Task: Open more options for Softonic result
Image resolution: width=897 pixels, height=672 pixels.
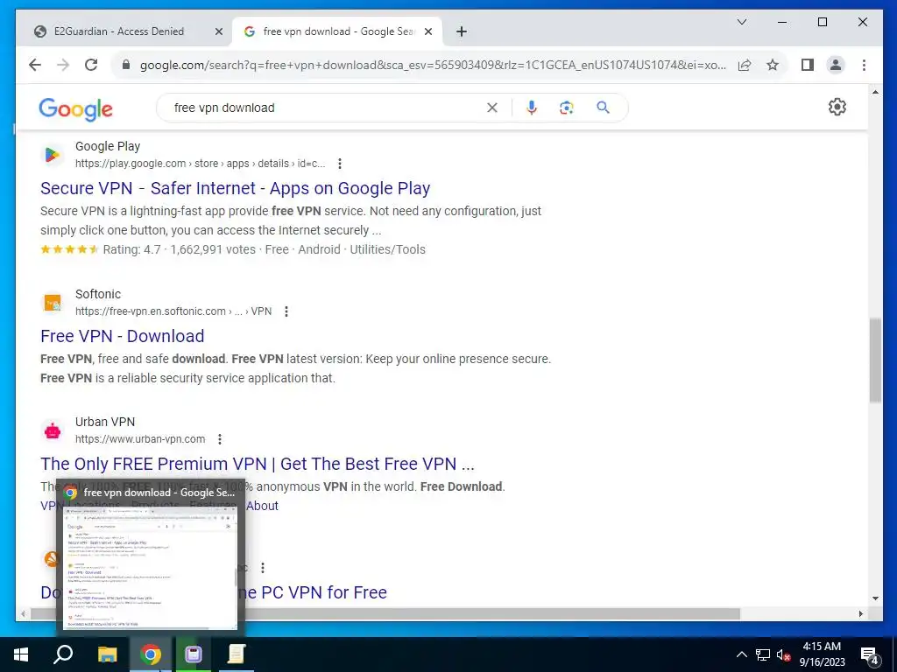Action: (x=286, y=311)
